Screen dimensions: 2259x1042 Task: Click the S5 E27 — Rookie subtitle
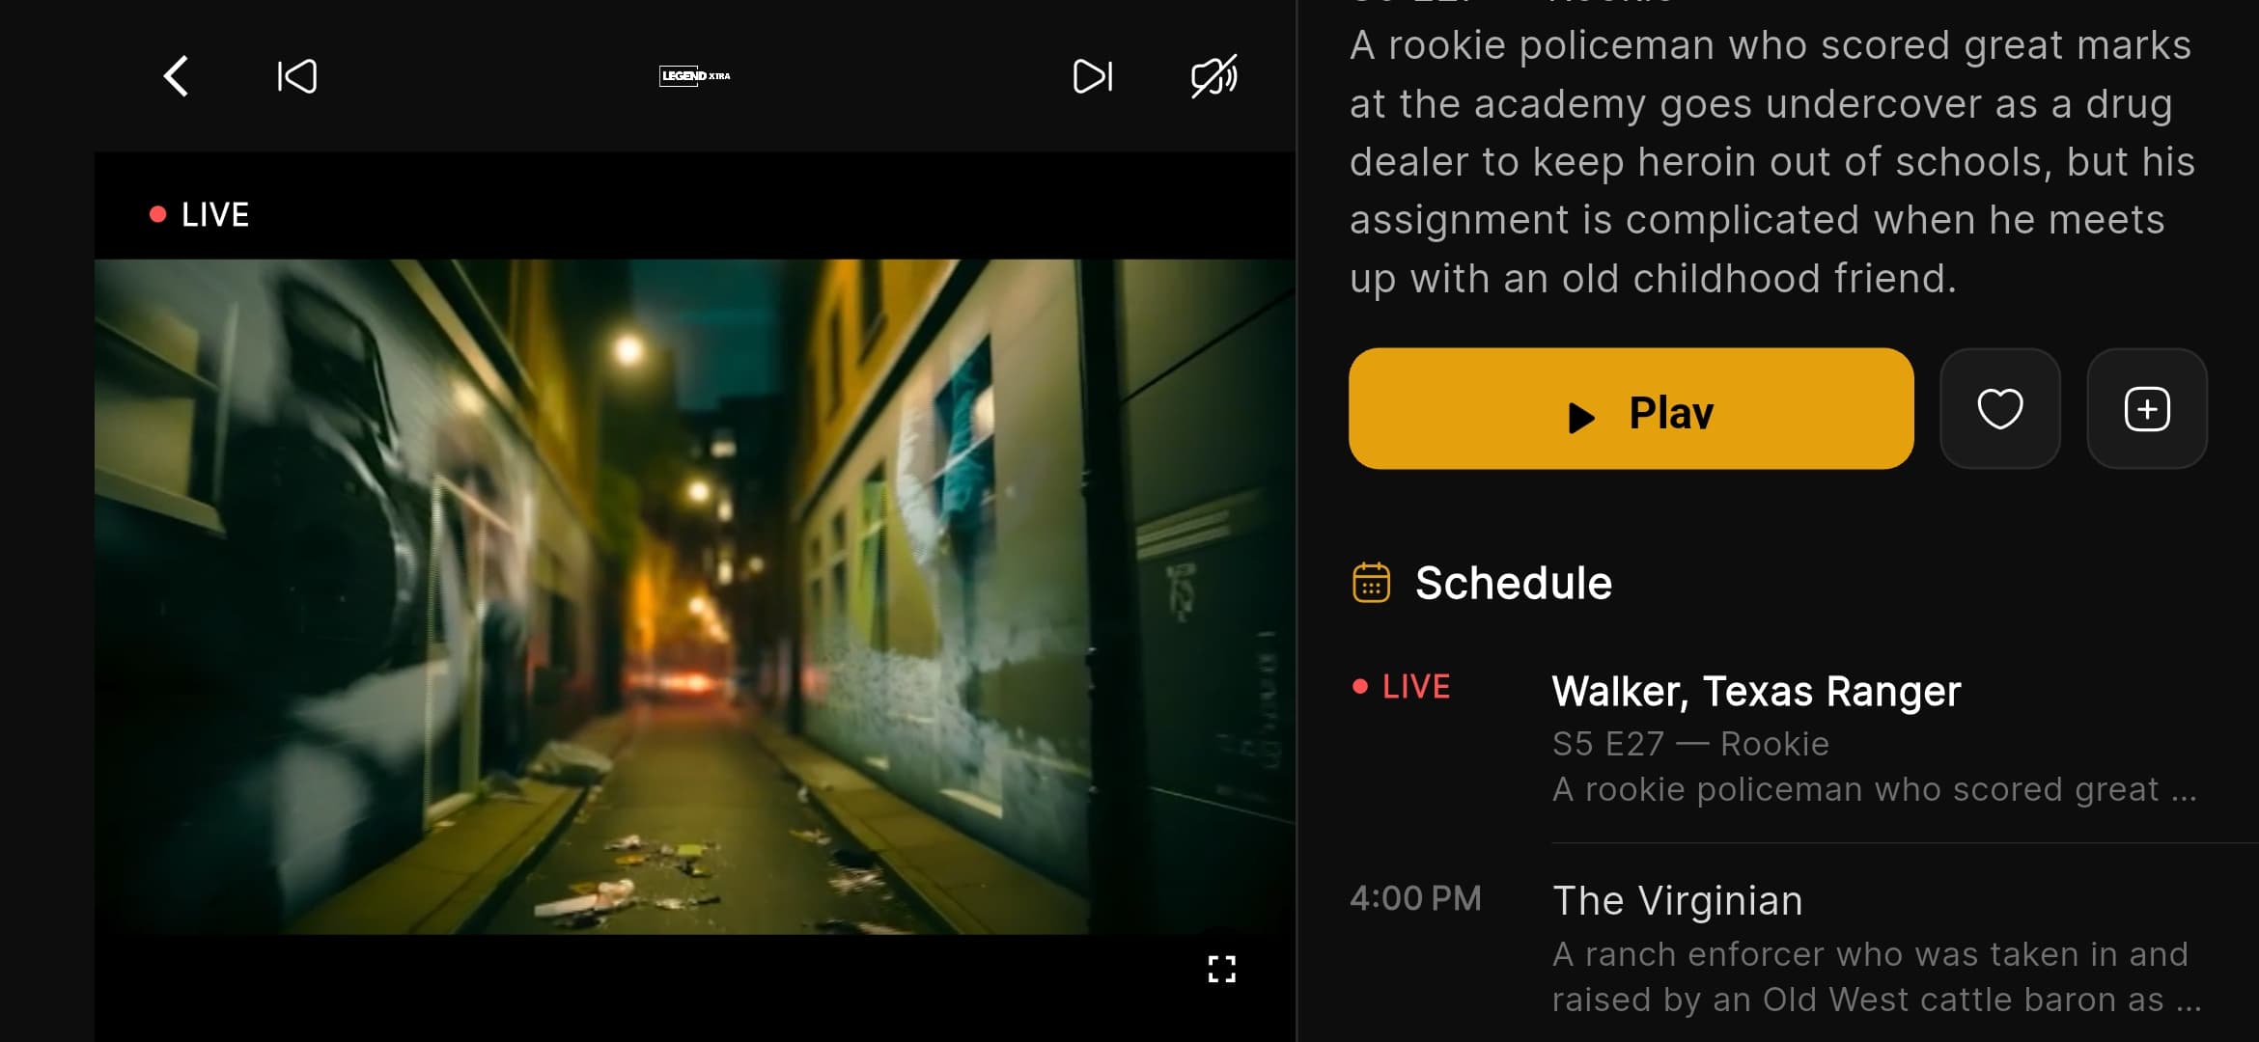(1690, 744)
